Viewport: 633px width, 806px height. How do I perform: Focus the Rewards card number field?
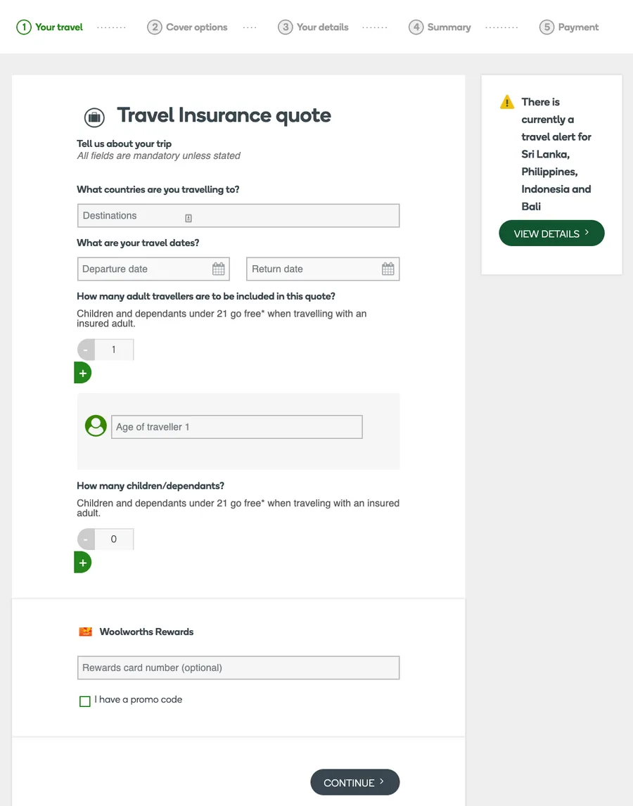pos(238,667)
